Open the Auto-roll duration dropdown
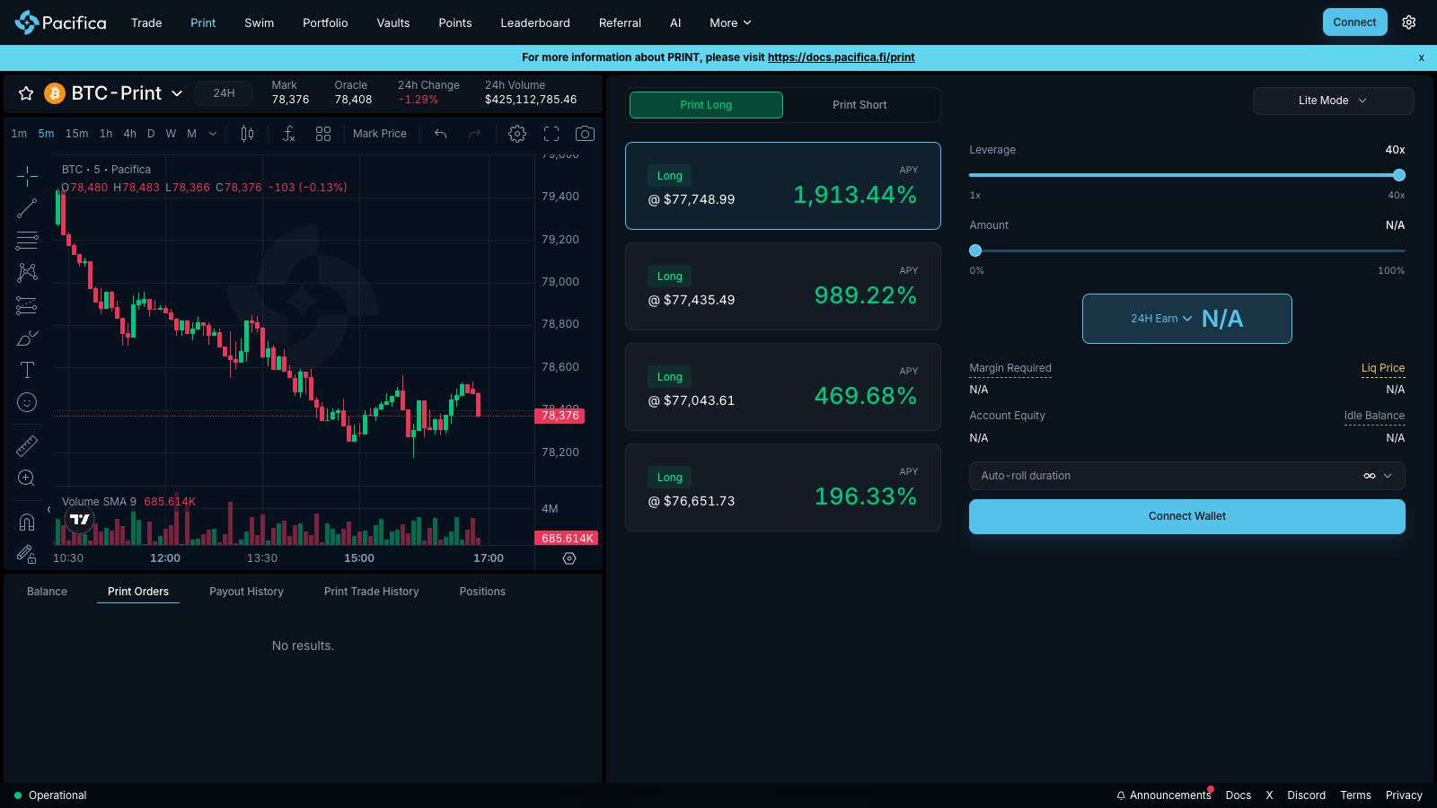 click(1186, 476)
